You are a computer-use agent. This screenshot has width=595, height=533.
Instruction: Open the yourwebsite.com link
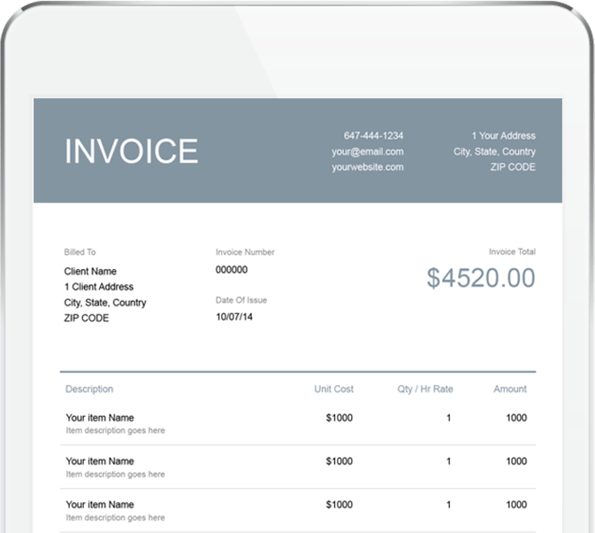[367, 166]
